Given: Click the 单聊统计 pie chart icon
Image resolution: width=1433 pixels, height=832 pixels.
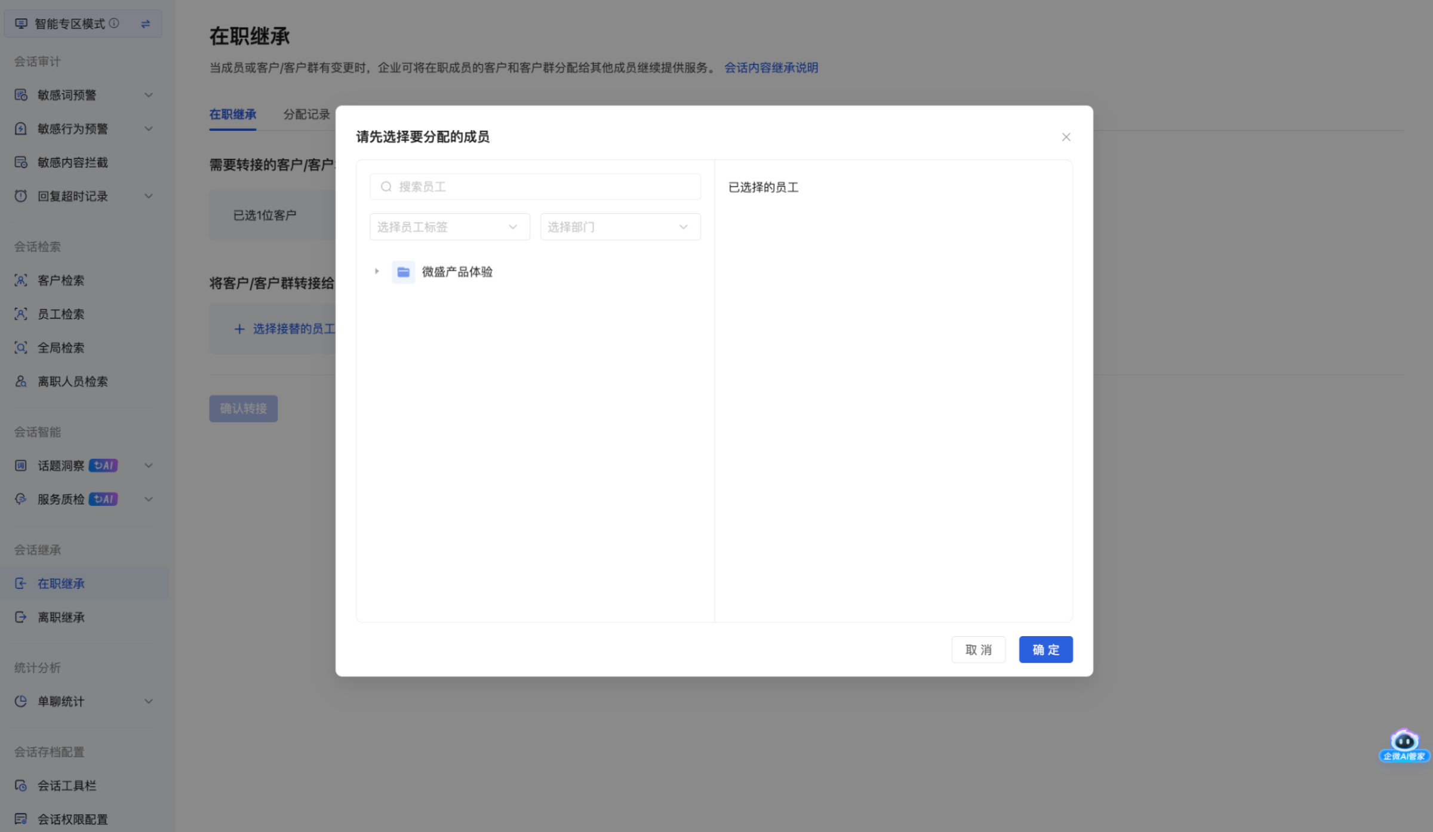Looking at the screenshot, I should click(x=21, y=701).
